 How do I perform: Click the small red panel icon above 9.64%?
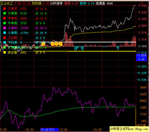pos(141,3)
